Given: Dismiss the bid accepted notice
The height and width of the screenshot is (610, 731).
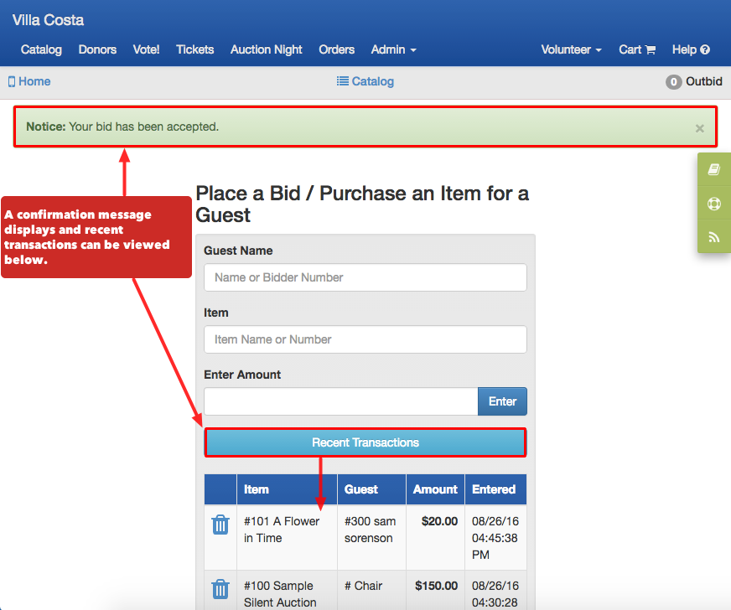Looking at the screenshot, I should [x=699, y=128].
